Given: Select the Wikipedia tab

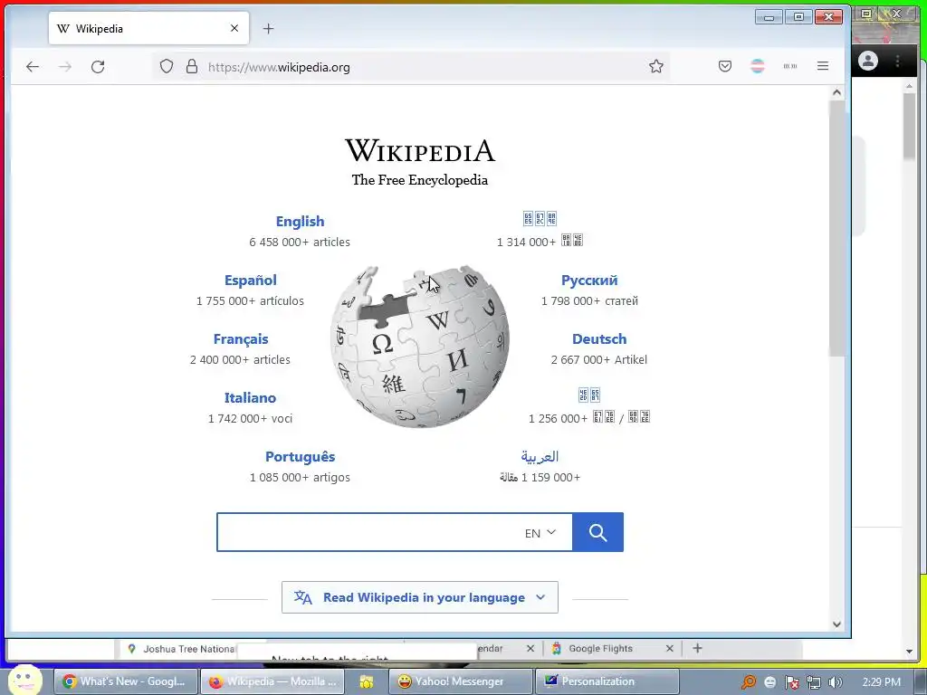Looking at the screenshot, I should pyautogui.click(x=148, y=28).
